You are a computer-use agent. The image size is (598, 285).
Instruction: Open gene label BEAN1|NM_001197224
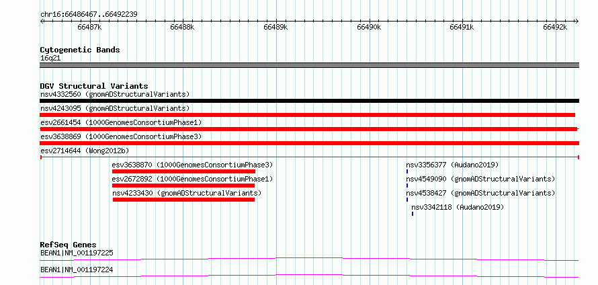click(77, 270)
